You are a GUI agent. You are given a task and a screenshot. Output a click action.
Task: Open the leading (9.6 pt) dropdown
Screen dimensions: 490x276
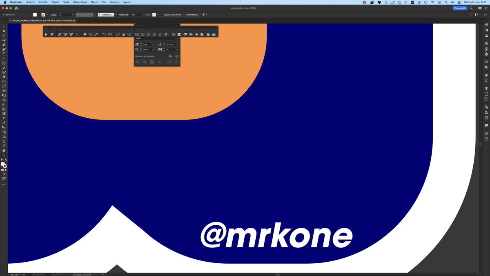(x=177, y=44)
